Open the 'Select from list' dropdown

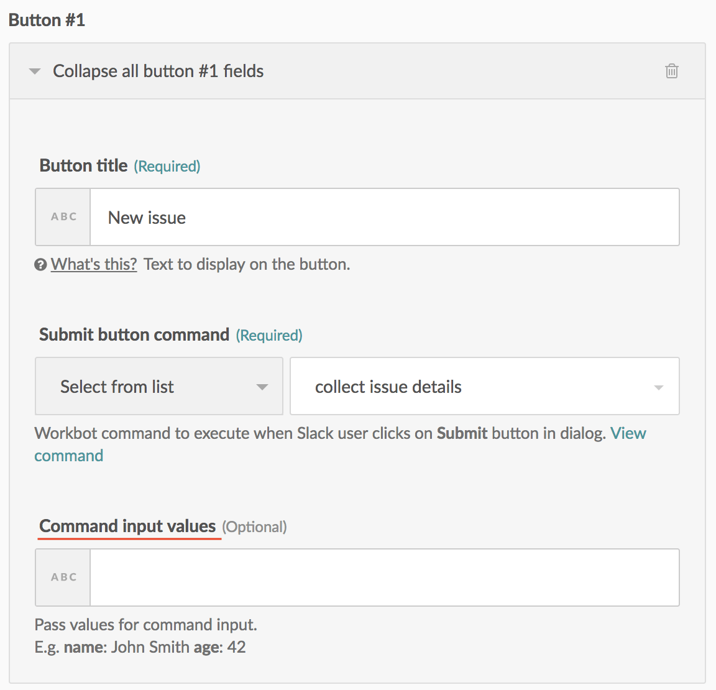[158, 387]
